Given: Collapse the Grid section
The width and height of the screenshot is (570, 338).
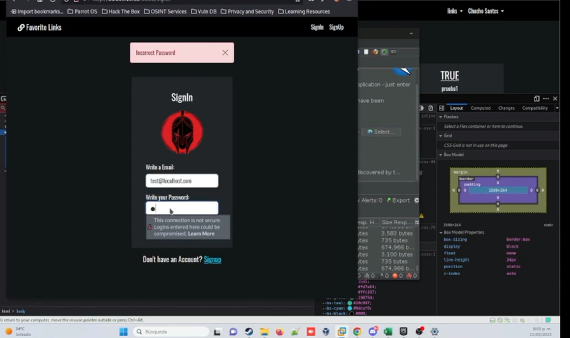Looking at the screenshot, I should point(441,135).
